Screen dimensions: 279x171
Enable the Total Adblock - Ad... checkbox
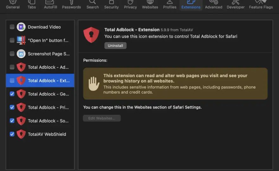coord(12,67)
